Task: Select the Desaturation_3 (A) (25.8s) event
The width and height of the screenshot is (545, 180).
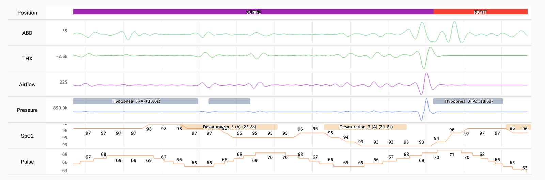Action: 229,127
